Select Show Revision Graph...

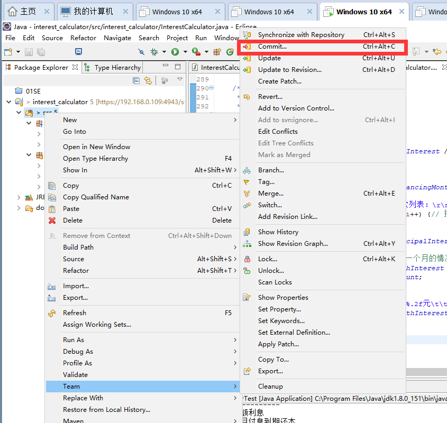point(322,244)
